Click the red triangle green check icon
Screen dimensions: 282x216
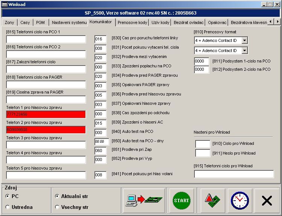coord(213,200)
